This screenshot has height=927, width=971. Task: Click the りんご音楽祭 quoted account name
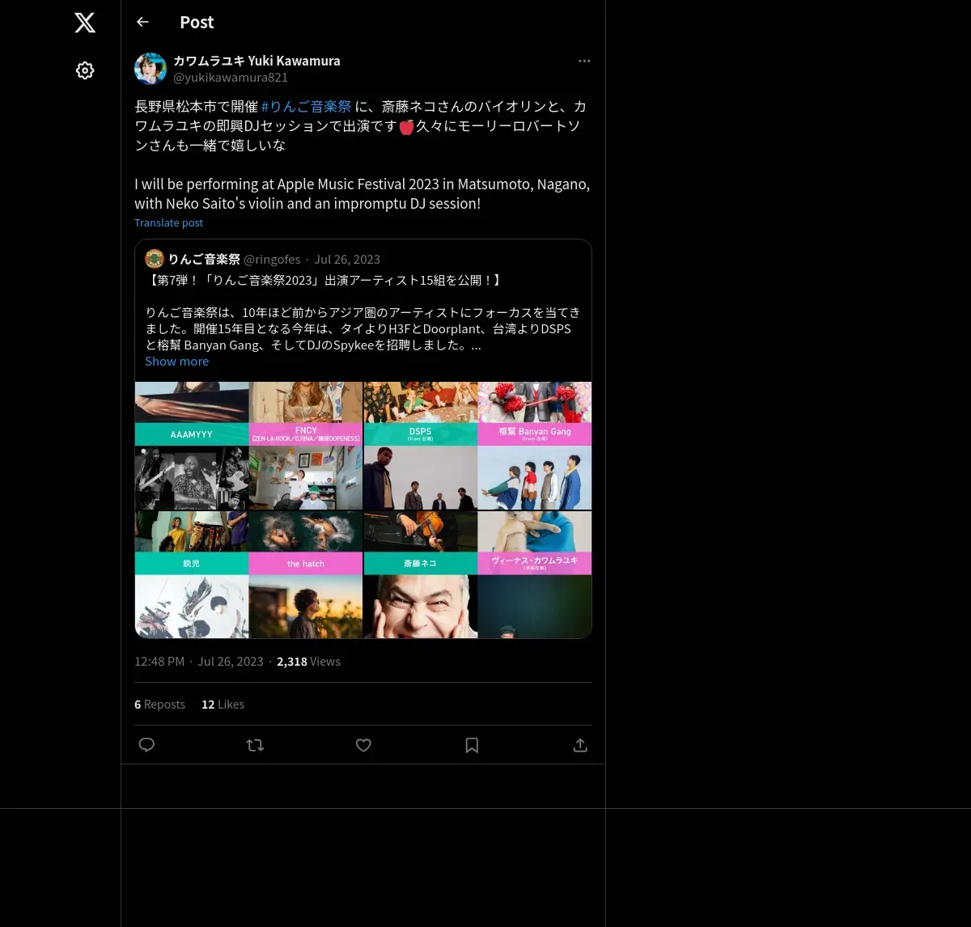point(204,259)
